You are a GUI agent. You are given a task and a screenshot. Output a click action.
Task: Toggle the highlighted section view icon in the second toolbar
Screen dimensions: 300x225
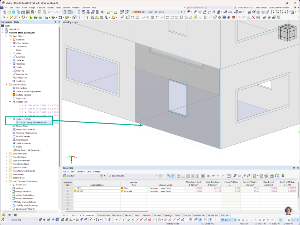coord(224,17)
